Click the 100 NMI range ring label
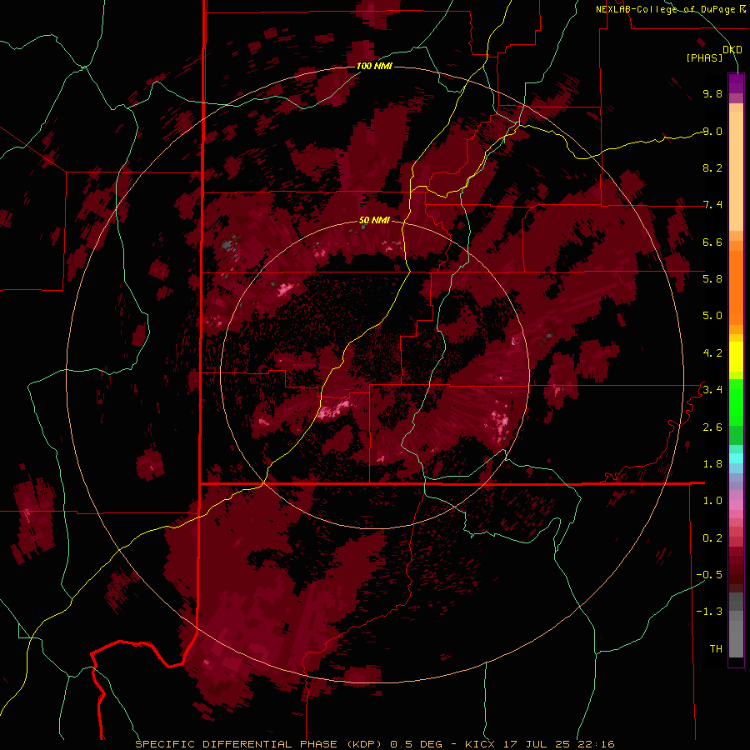 tap(374, 66)
